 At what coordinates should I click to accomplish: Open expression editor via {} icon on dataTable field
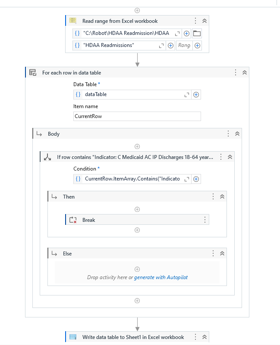pos(79,94)
